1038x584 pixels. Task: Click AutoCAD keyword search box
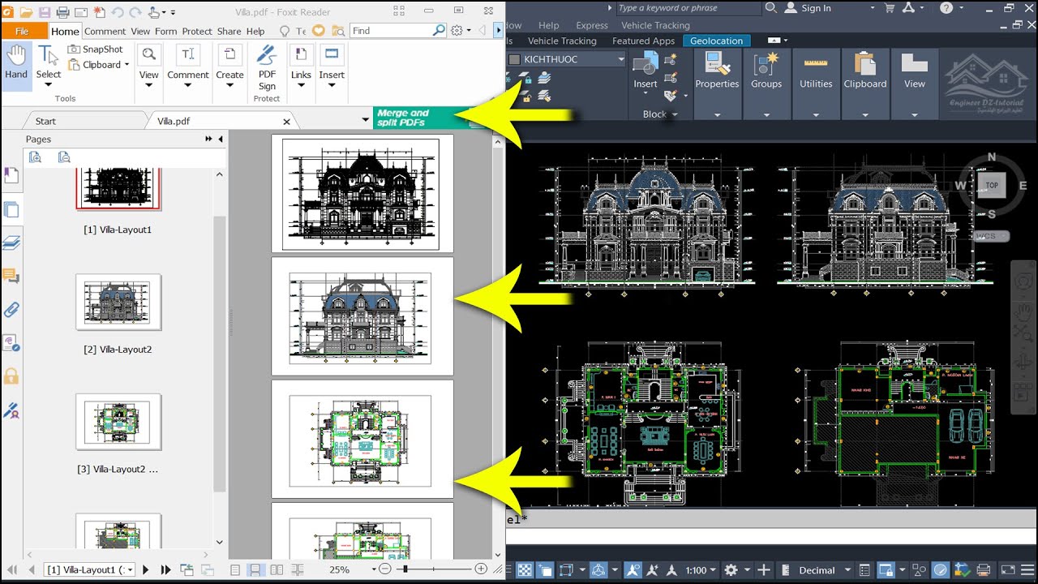click(688, 8)
